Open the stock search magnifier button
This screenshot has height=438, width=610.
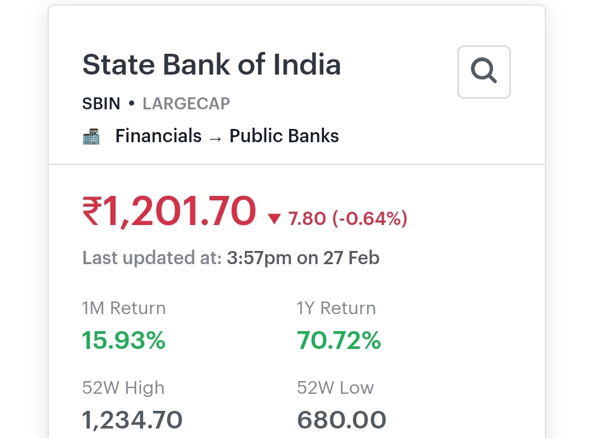483,71
